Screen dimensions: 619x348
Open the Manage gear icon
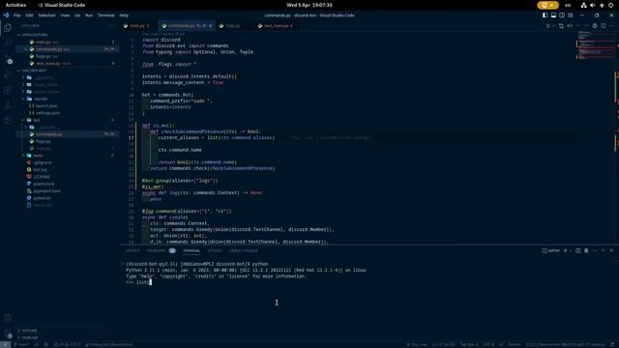tap(8, 333)
